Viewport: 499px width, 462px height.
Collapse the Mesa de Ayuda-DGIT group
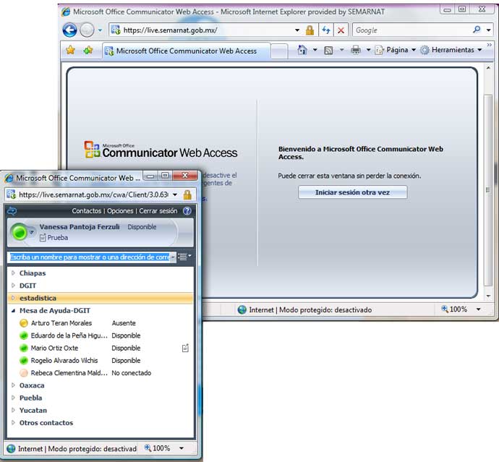(x=13, y=311)
